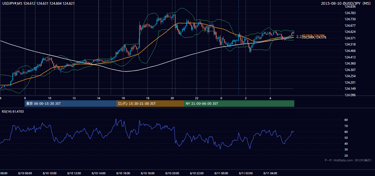Click bottom time label 8/10 10:00
375x176 pixels.
pyautogui.click(x=49, y=173)
